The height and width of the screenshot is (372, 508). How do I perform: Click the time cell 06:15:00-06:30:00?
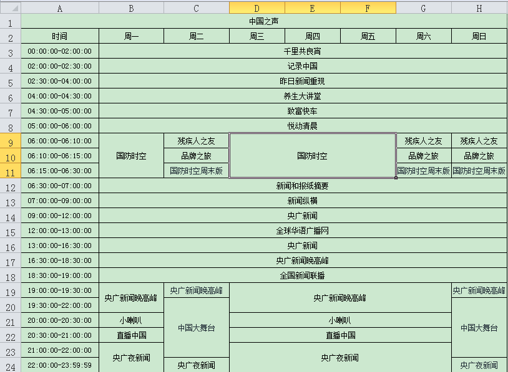pos(60,171)
